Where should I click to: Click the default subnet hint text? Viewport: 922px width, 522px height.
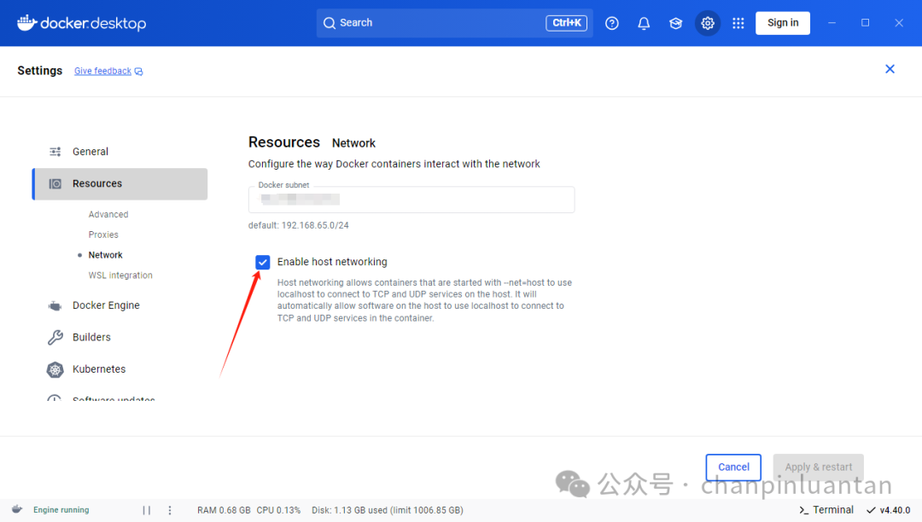(x=298, y=225)
